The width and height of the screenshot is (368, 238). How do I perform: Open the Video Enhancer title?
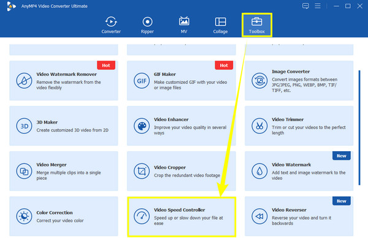coord(171,119)
